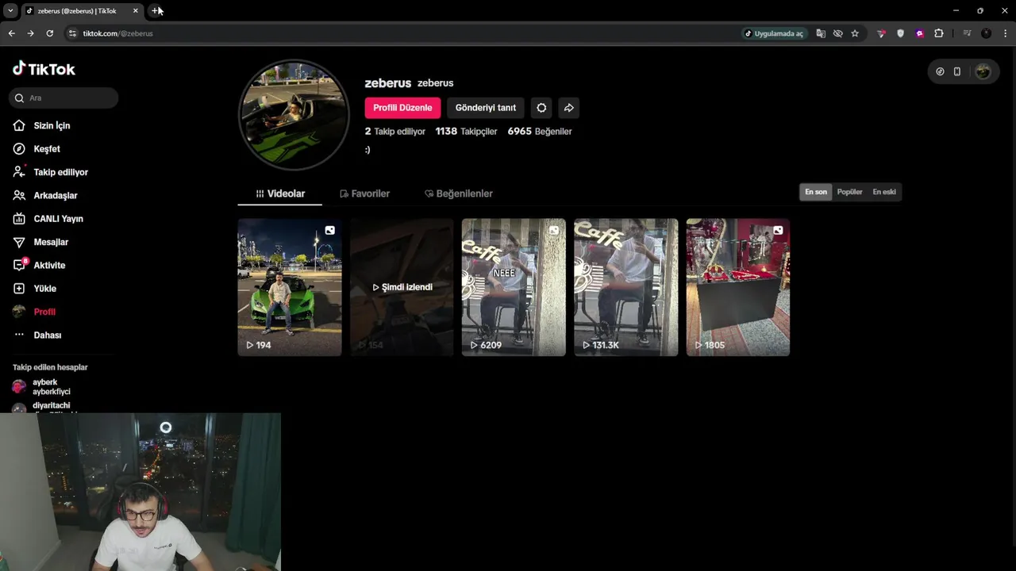Open the Chrome three-dot menu
The image size is (1016, 571).
[x=1006, y=33]
